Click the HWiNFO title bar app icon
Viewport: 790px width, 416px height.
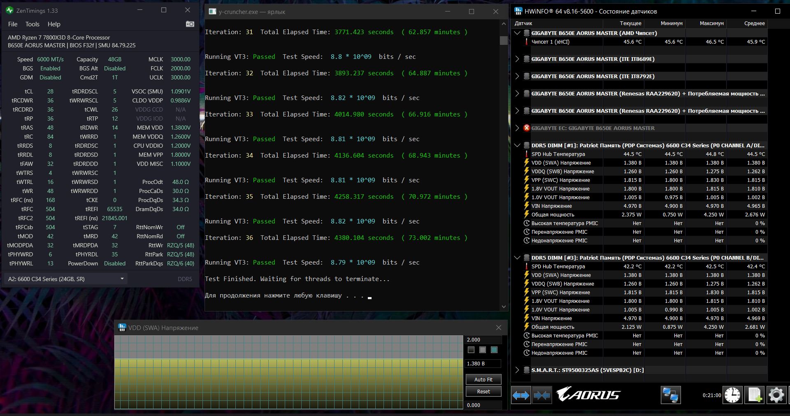point(518,11)
